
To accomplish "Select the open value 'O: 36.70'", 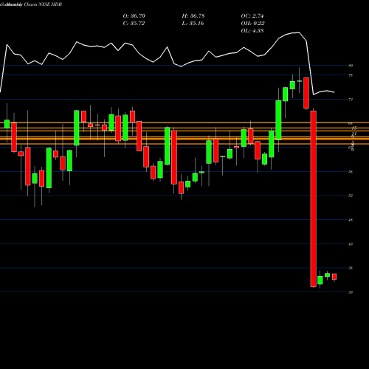I will pyautogui.click(x=134, y=15).
